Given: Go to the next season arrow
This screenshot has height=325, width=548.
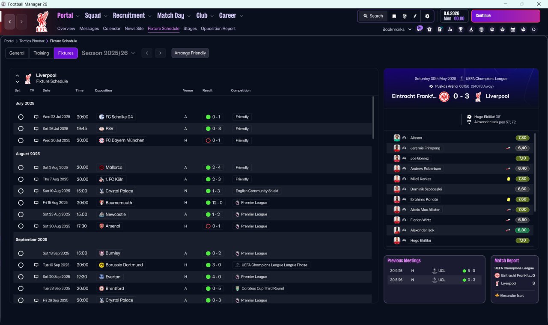Looking at the screenshot, I should pyautogui.click(x=160, y=53).
